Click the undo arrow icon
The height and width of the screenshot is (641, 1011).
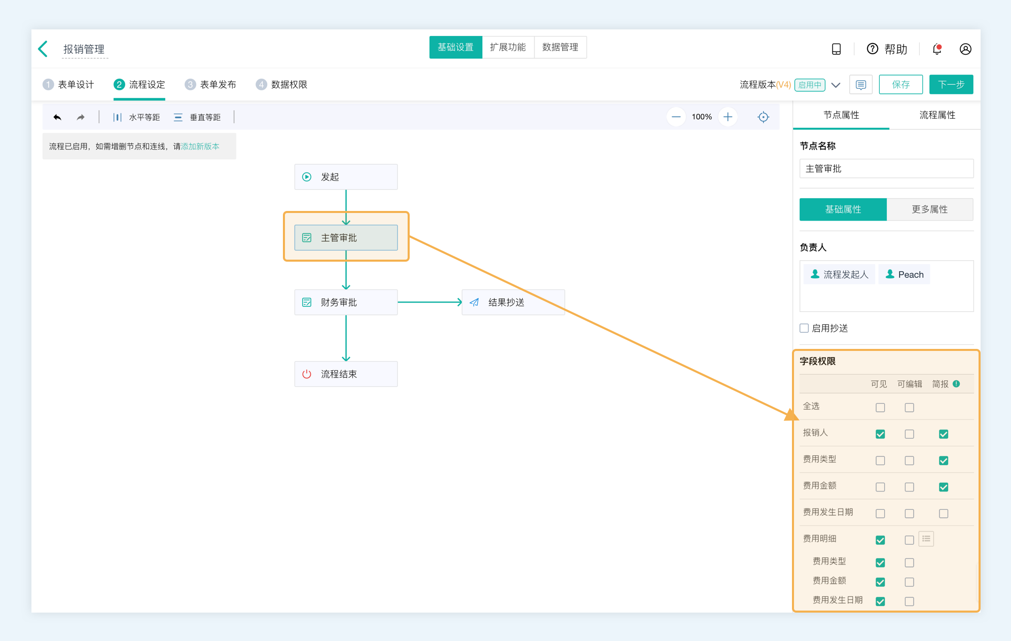tap(57, 117)
